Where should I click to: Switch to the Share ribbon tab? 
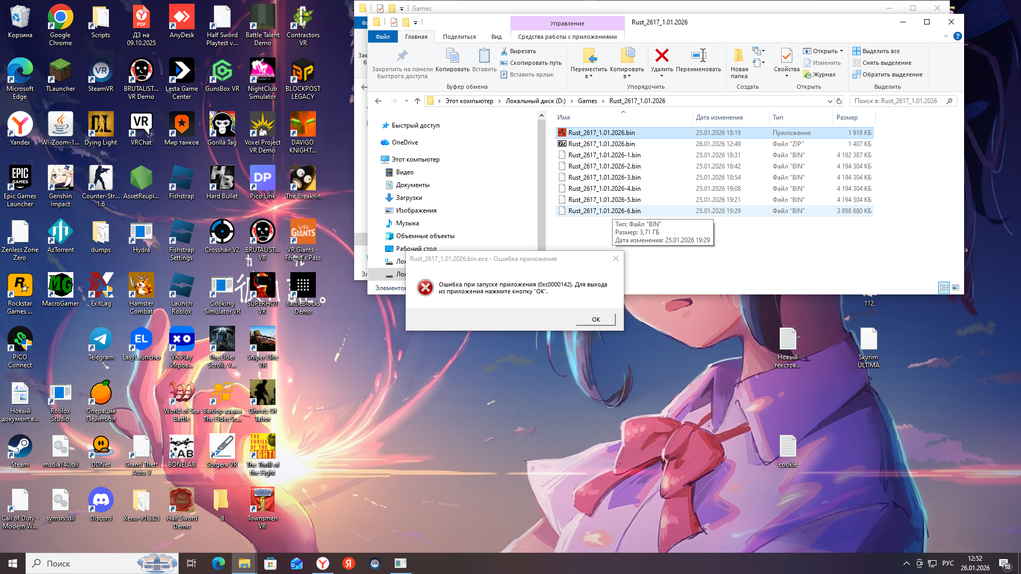click(x=459, y=37)
